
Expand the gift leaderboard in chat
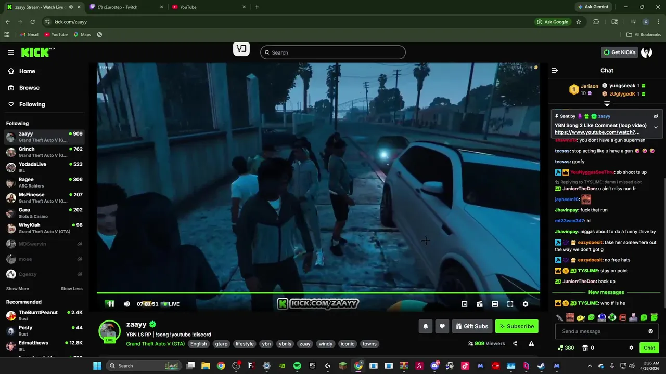tap(607, 104)
